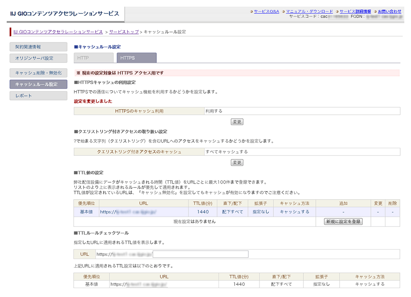
Task: Focus the URL input in TTLルールチェックツール
Action: (200, 254)
